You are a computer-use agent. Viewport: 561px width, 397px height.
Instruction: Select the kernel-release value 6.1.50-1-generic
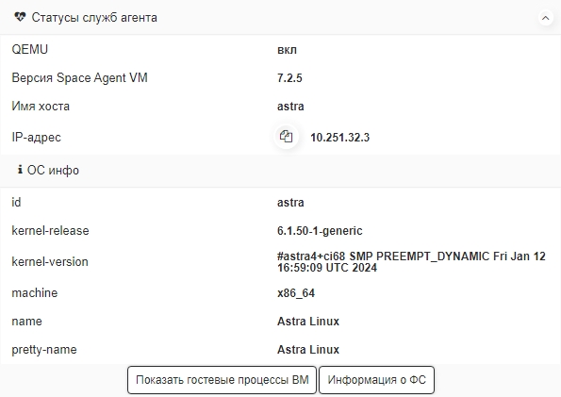320,230
